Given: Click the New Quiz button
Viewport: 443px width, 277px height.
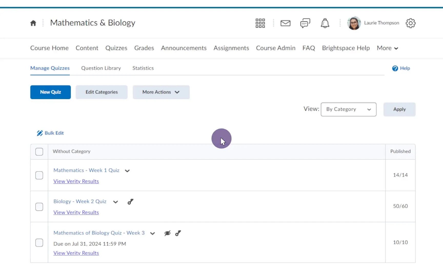Looking at the screenshot, I should 50,92.
